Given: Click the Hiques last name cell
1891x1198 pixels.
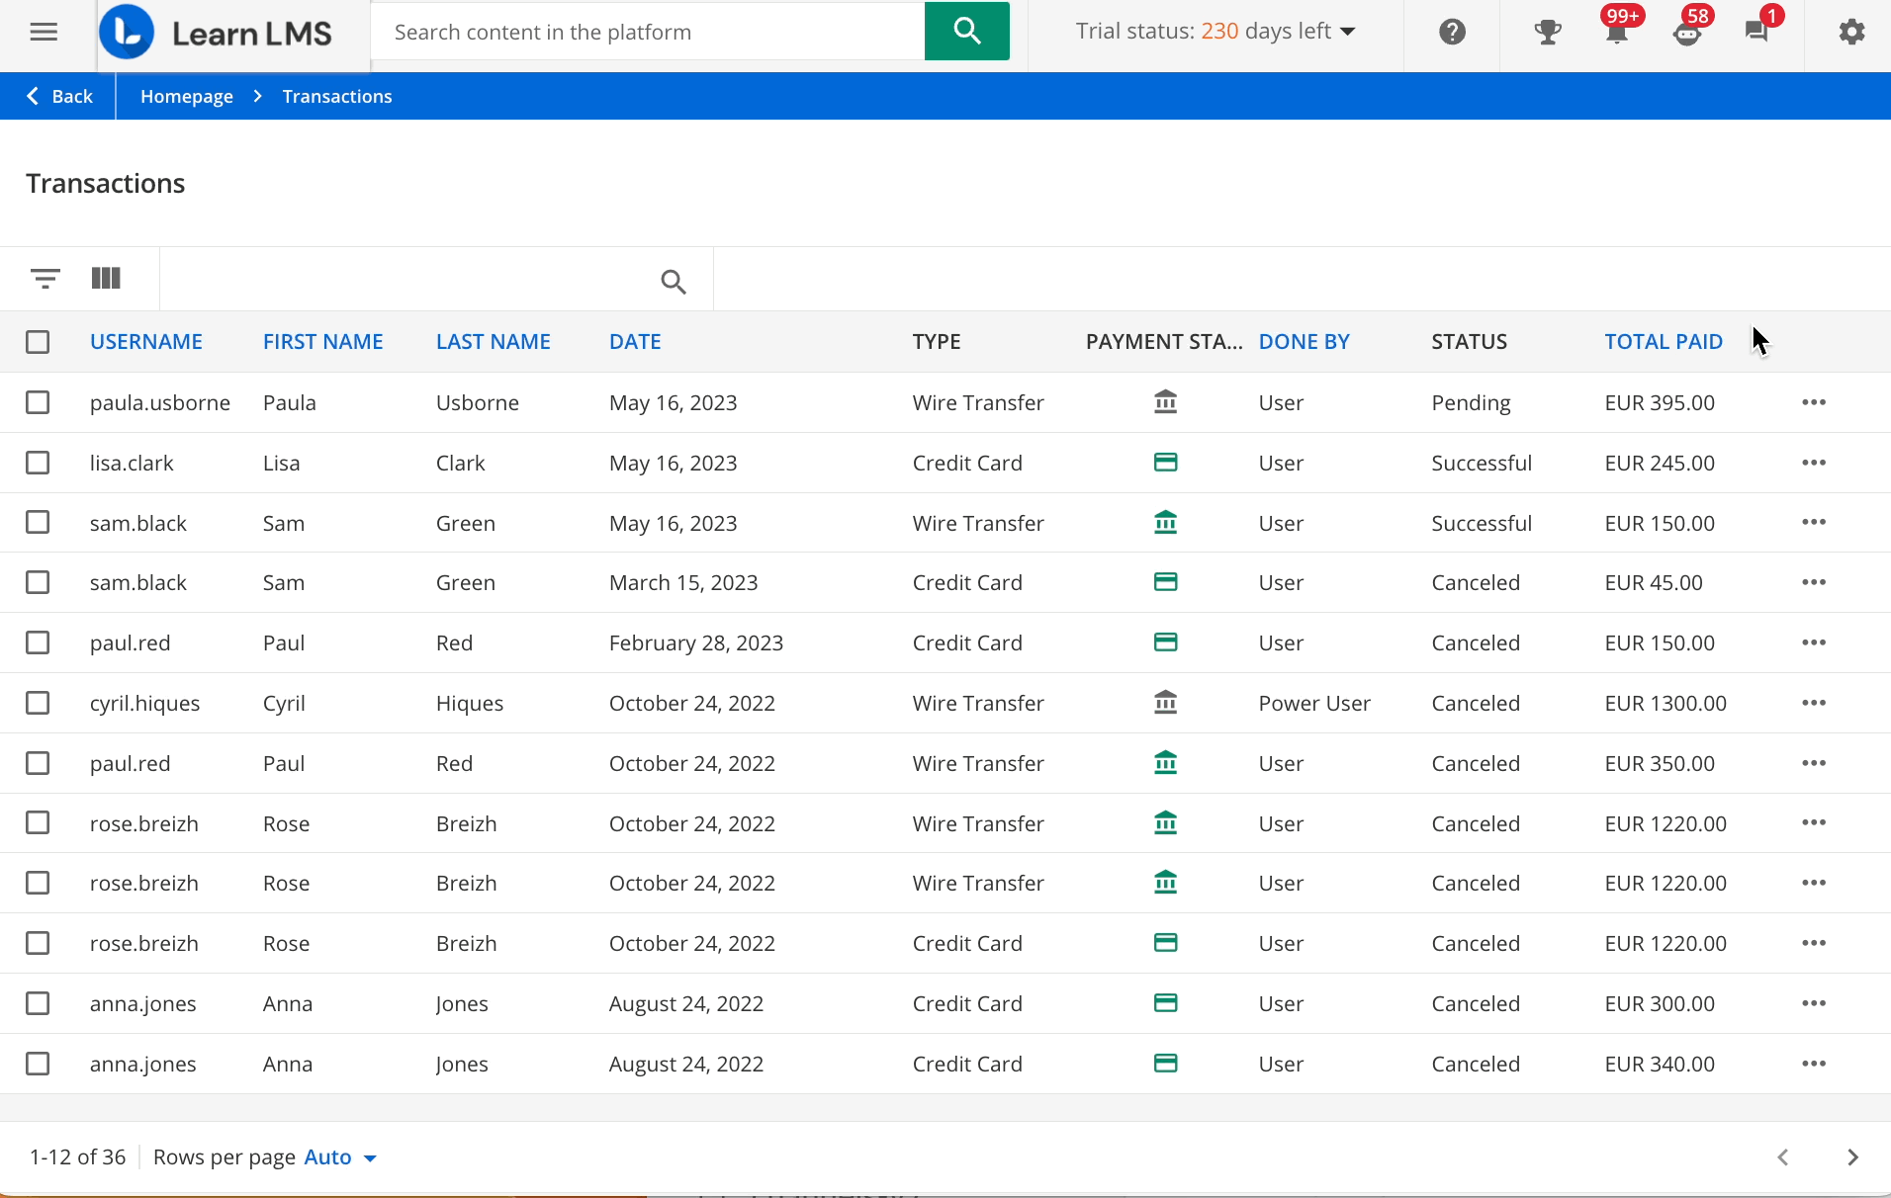Looking at the screenshot, I should 470,703.
